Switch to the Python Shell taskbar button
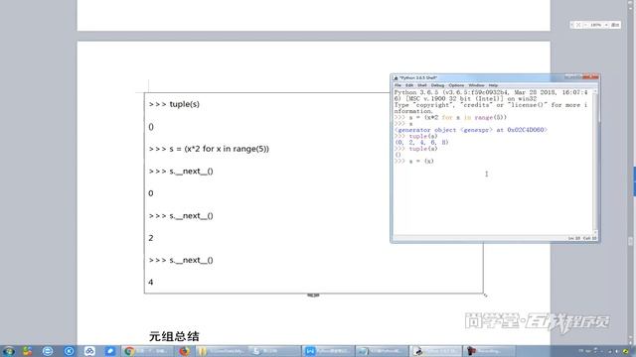636x357 pixels. point(435,351)
